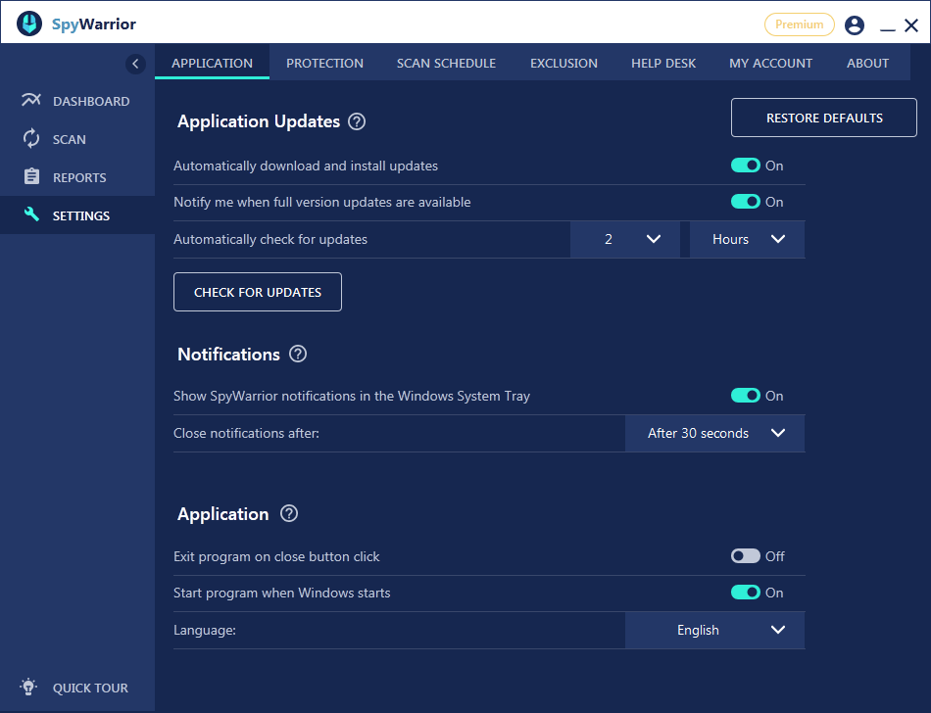Open the English language dropdown
The height and width of the screenshot is (713, 931).
pos(714,630)
